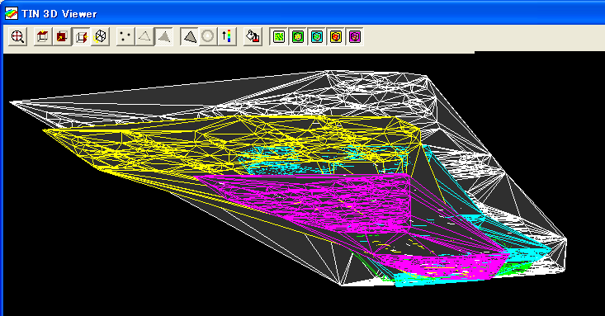605x316 pixels.
Task: Click the TIN 3D Viewer title bar icon
Action: point(12,14)
